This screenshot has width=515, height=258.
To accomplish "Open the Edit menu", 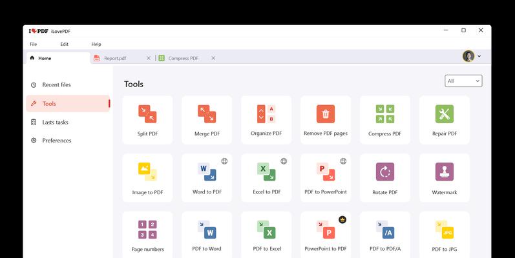I will click(x=65, y=45).
